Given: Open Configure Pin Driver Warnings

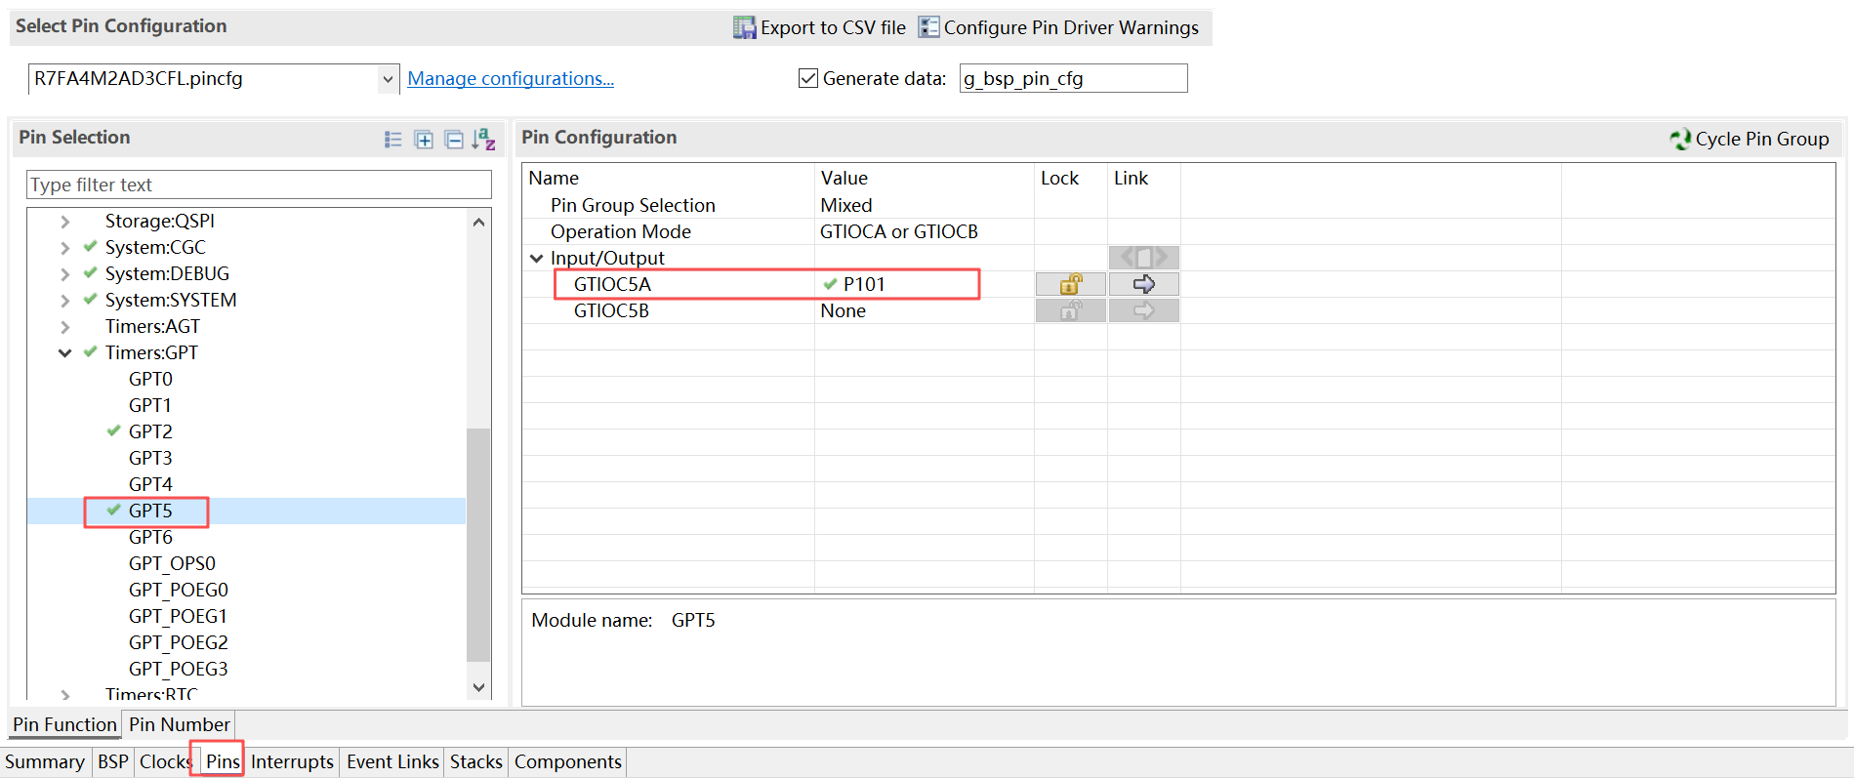Looking at the screenshot, I should (1058, 27).
